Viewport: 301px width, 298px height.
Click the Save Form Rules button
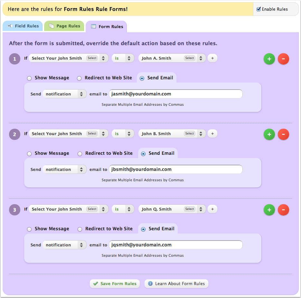click(x=115, y=283)
